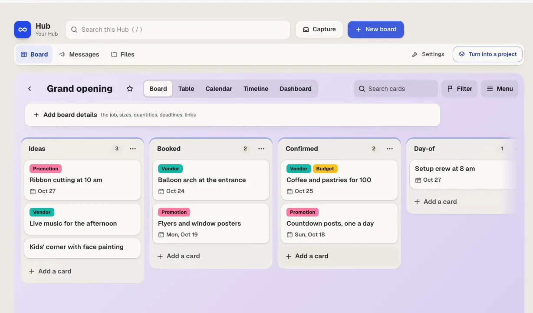The height and width of the screenshot is (313, 533).
Task: Click the Booked column title
Action: [169, 149]
